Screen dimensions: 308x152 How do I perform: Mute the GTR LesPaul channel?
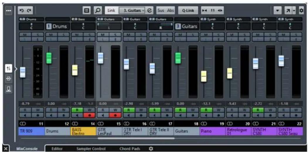[x=103, y=34]
